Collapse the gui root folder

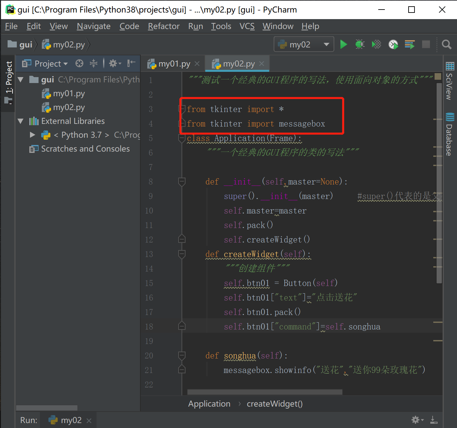(x=21, y=79)
